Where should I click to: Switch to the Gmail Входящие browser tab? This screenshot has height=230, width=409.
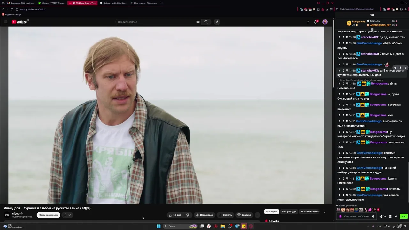[20, 3]
